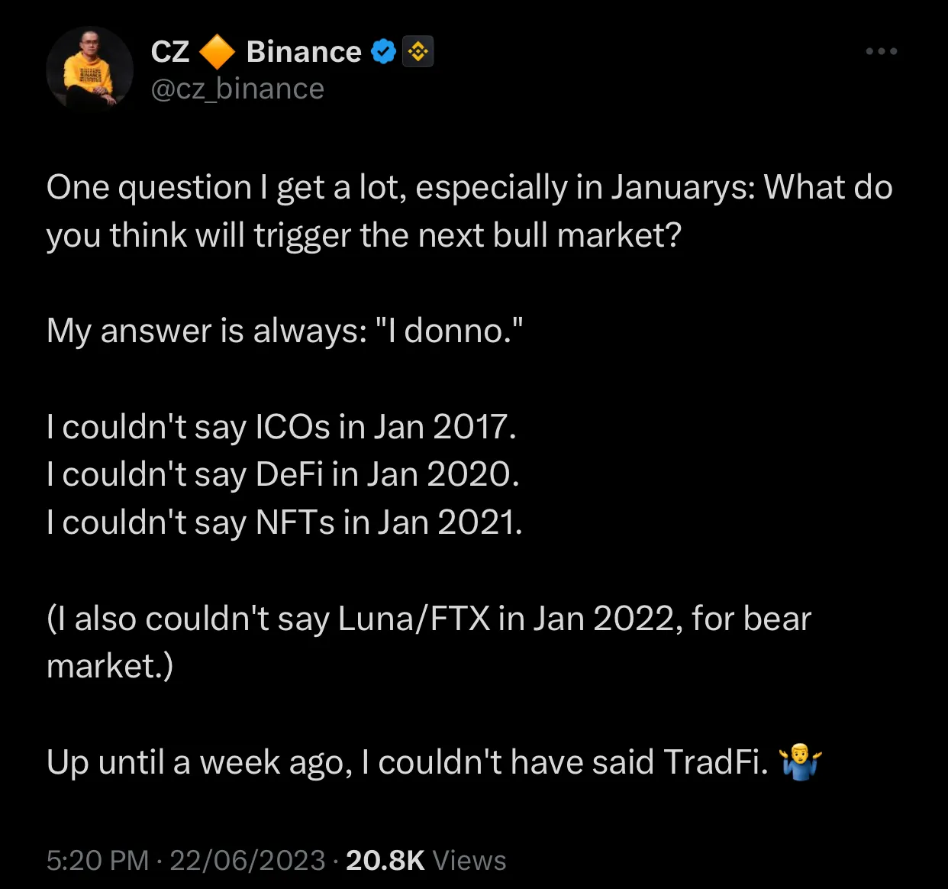This screenshot has width=948, height=889.
Task: Open the 20.8K view count number
Action: pyautogui.click(x=385, y=861)
